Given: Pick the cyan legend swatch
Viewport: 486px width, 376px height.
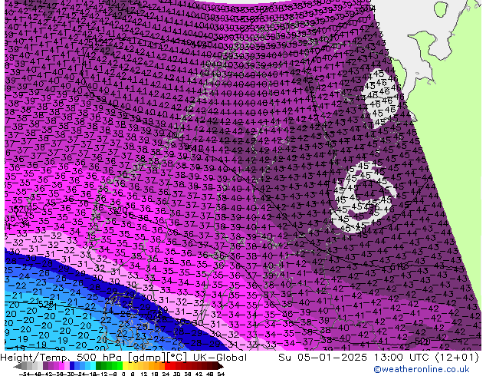Looking at the screenshot, I should tap(93, 365).
